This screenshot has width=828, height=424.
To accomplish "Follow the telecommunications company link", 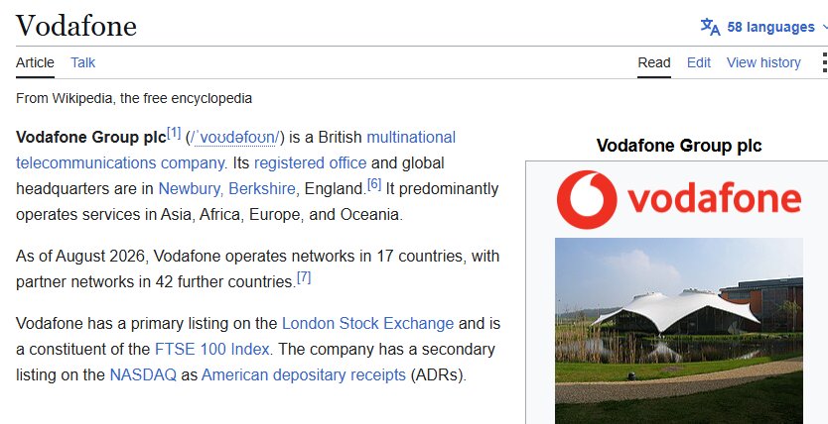I will tap(120, 163).
